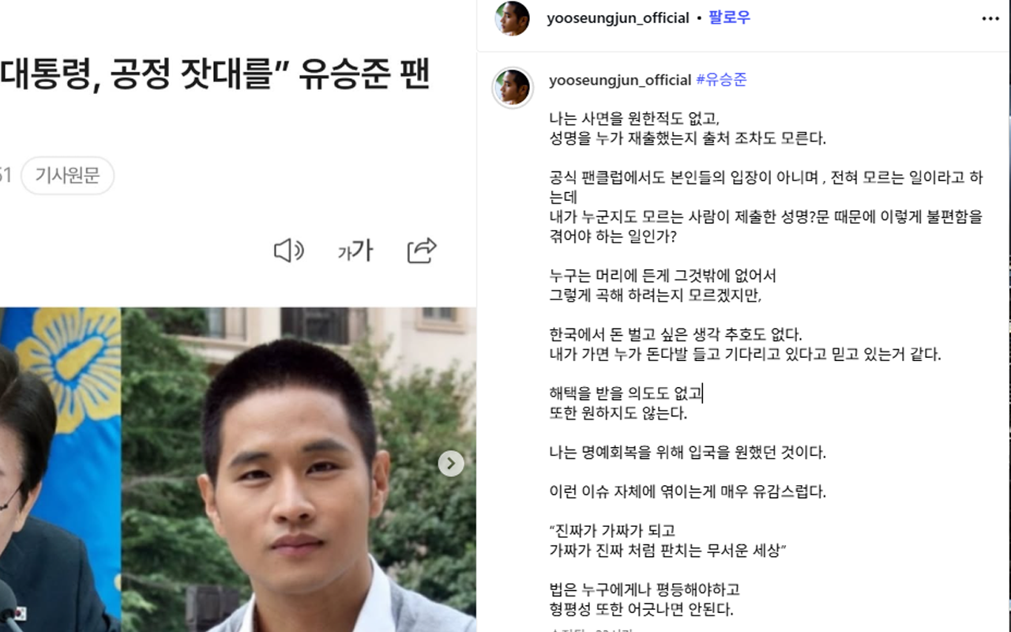Click the final line 형평성 또한 어긋나면 안된다

coord(641,609)
